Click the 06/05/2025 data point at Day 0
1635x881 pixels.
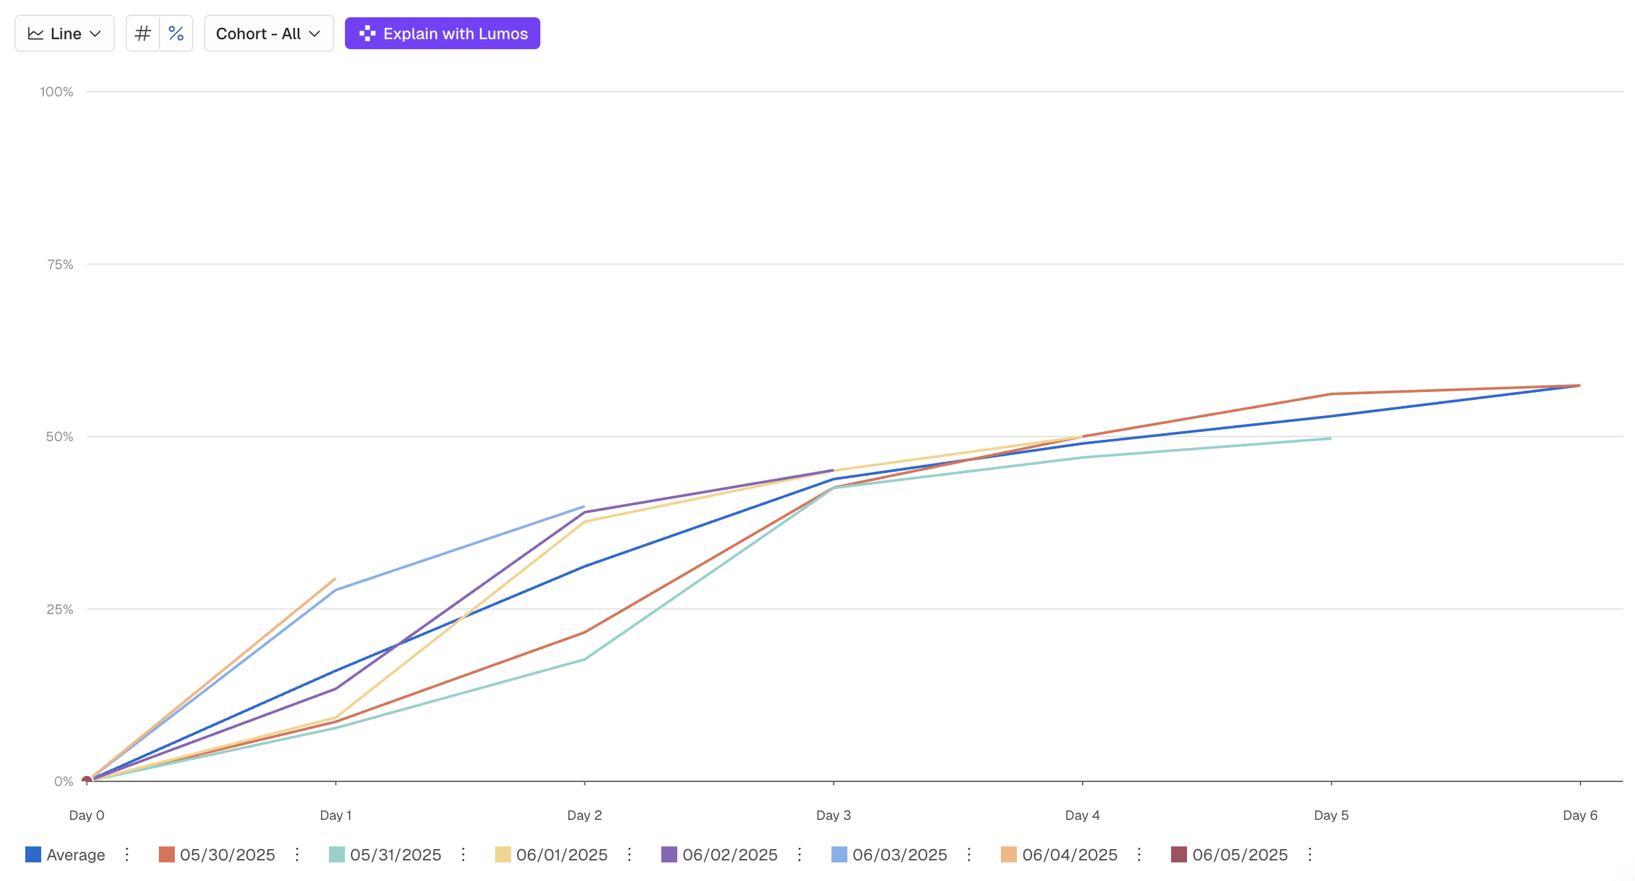[87, 780]
